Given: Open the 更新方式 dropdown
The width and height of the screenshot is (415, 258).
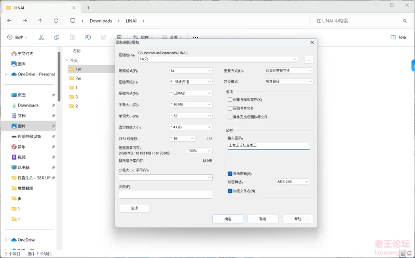Looking at the screenshot, I should coord(289,70).
